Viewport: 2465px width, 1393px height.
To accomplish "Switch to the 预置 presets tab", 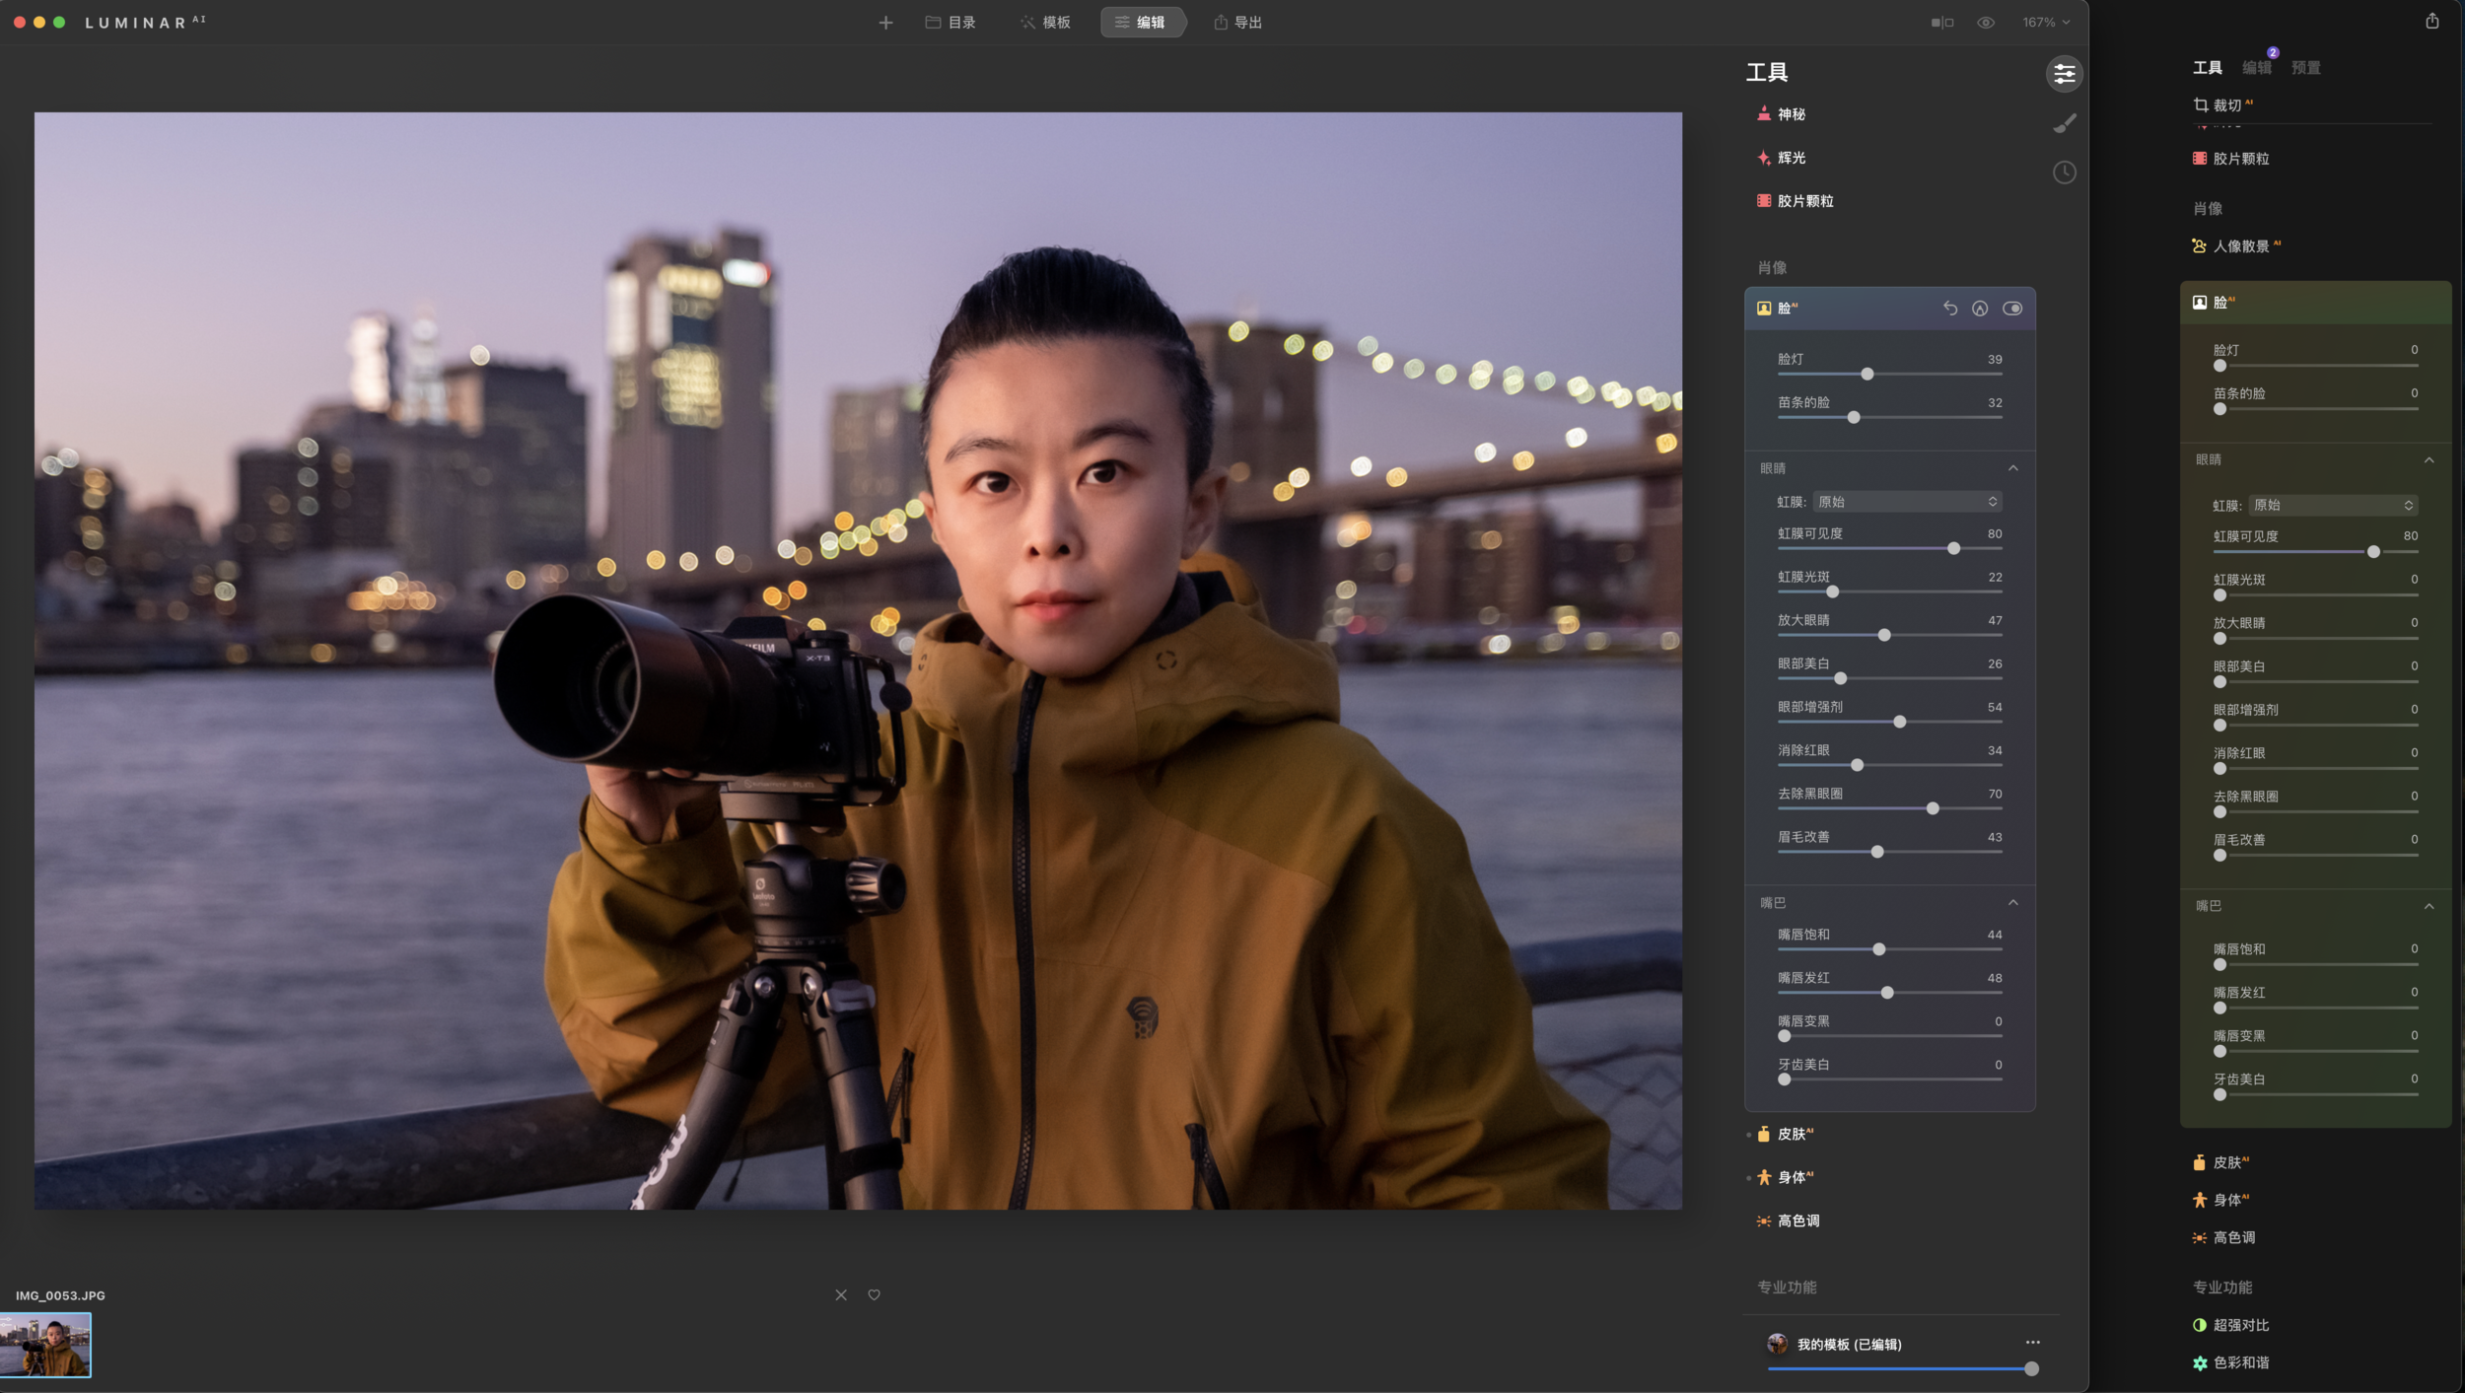I will [2307, 66].
